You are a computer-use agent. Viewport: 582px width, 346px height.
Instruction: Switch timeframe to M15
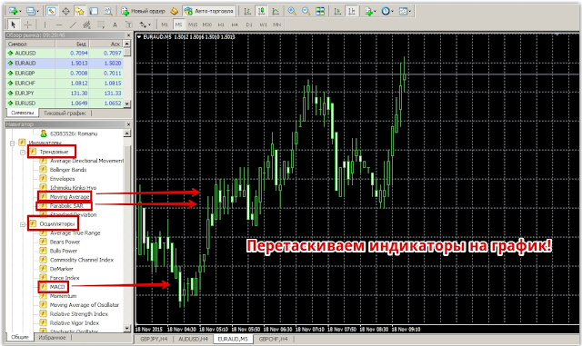(x=193, y=25)
